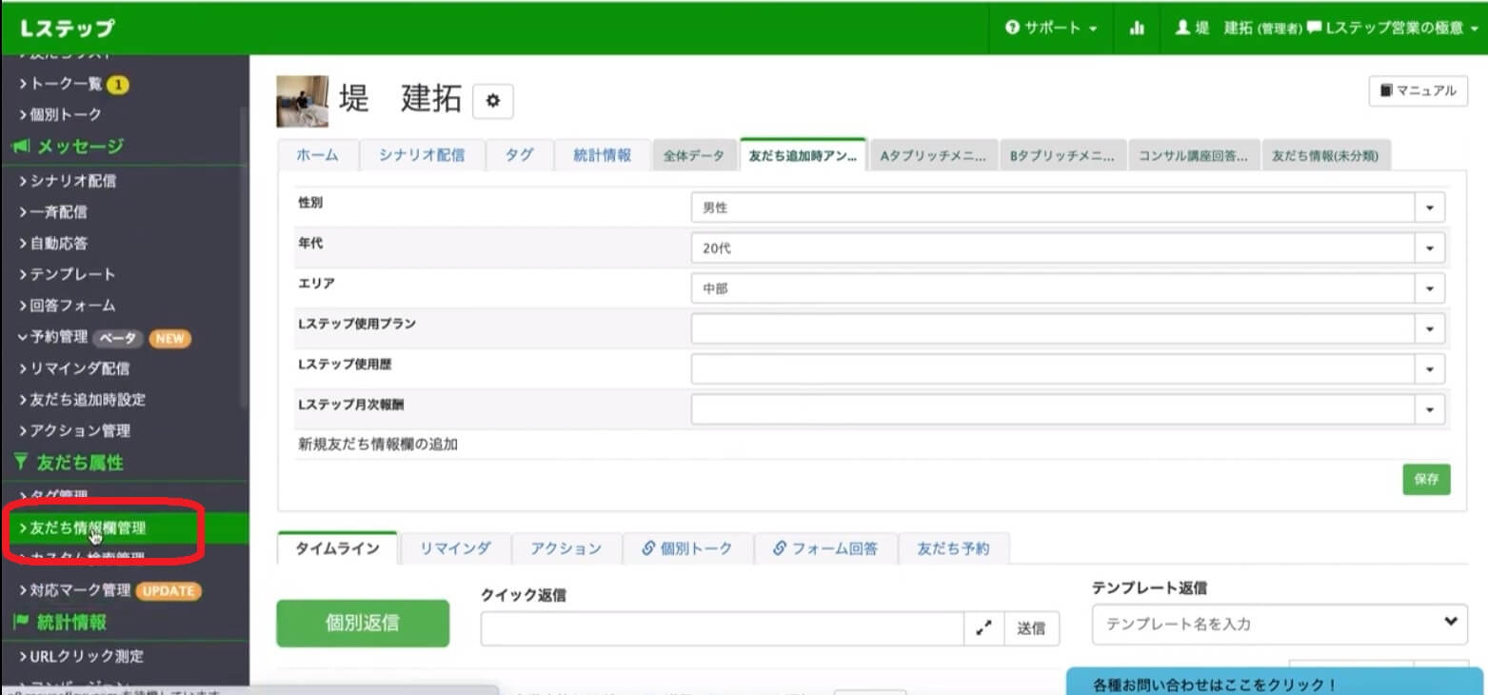This screenshot has height=695, width=1488.
Task: Click the expand arrows icon in quick reply
Action: coord(984,628)
